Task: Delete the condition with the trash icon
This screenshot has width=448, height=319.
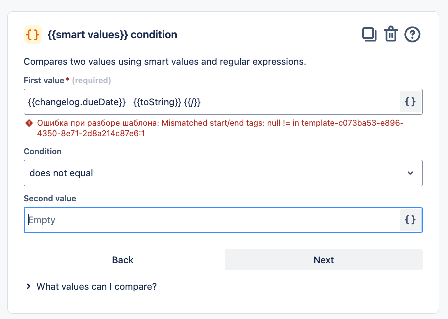Action: click(x=390, y=34)
